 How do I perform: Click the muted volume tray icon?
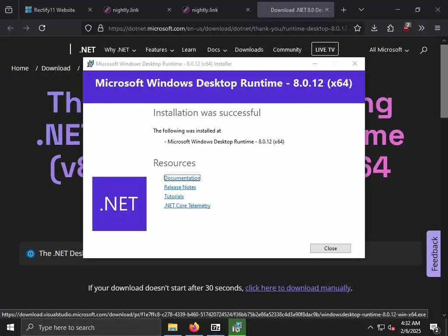[x=391, y=327]
